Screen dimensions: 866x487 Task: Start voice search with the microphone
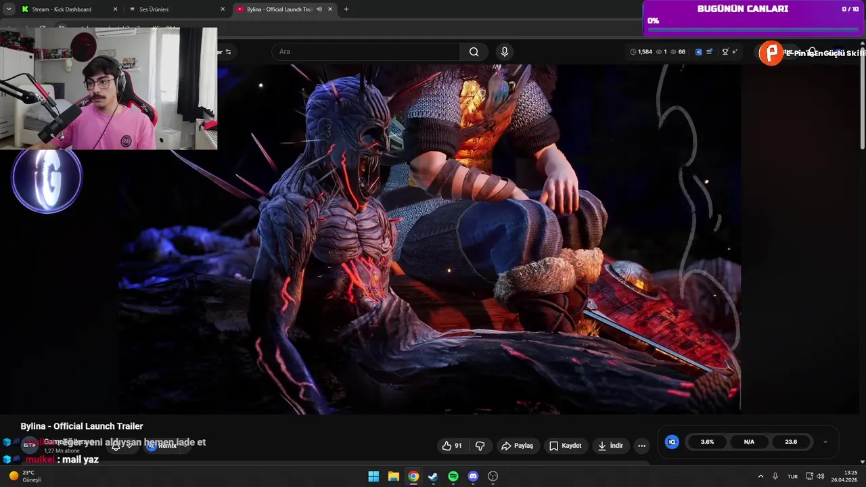tap(505, 52)
